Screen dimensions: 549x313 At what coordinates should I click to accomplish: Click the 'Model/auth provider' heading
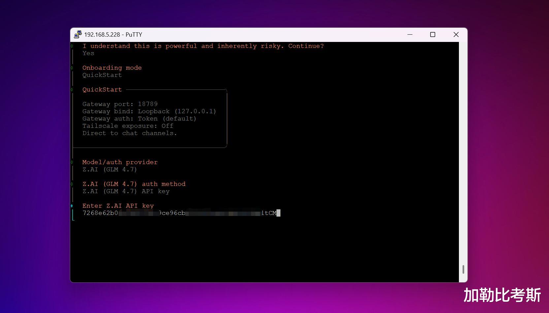click(x=120, y=162)
